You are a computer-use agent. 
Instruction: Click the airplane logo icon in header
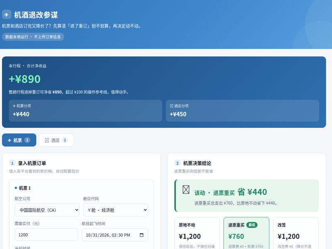click(7, 15)
